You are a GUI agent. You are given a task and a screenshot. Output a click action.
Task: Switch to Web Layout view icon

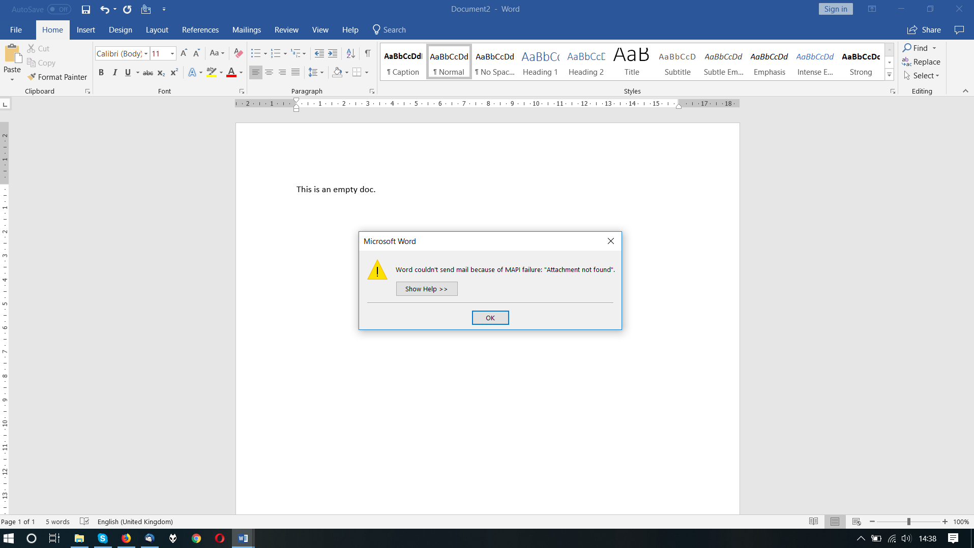coord(857,522)
